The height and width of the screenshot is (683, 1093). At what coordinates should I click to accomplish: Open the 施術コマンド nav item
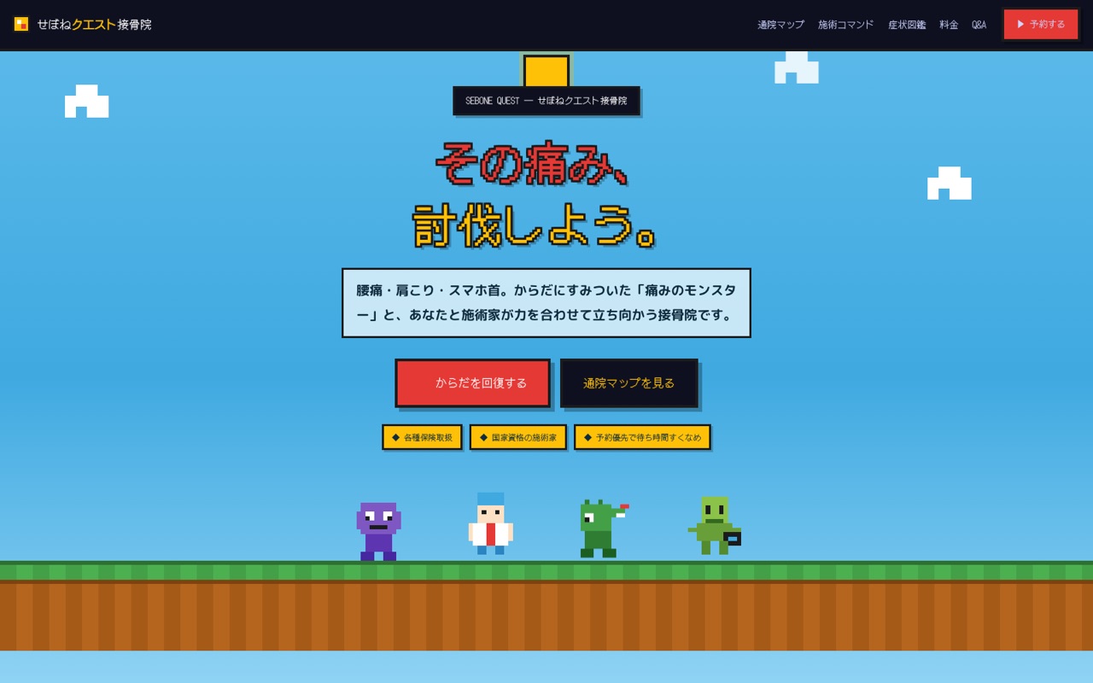click(x=845, y=25)
